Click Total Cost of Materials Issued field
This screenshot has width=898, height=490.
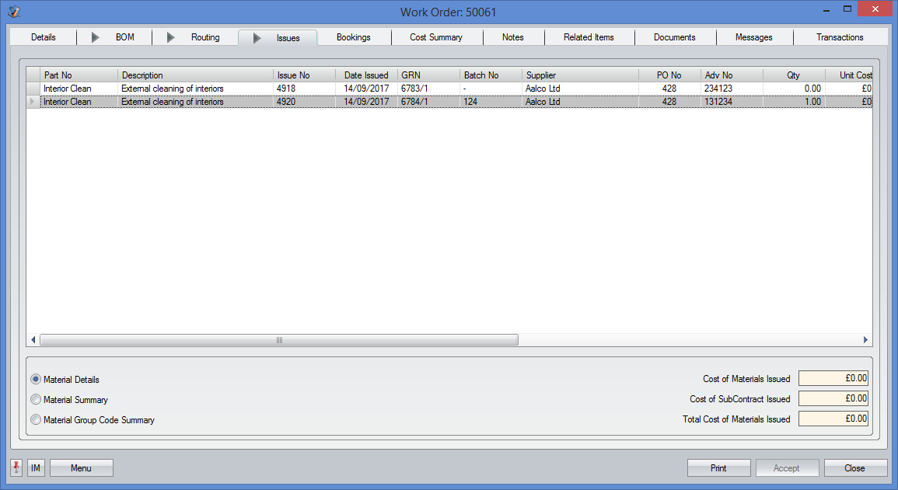833,419
